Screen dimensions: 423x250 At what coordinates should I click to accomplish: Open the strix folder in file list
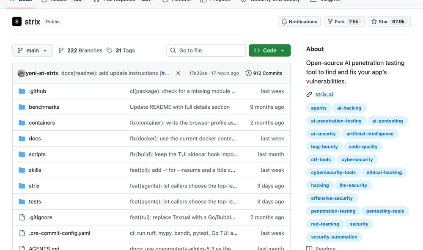(34, 186)
